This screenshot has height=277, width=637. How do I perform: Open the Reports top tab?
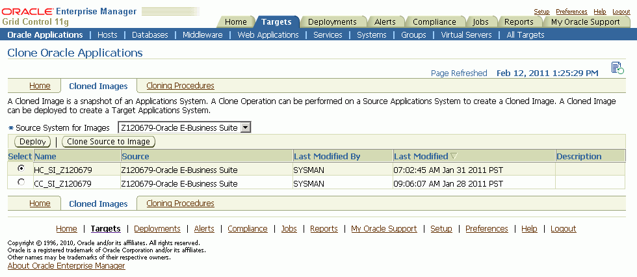tap(519, 22)
